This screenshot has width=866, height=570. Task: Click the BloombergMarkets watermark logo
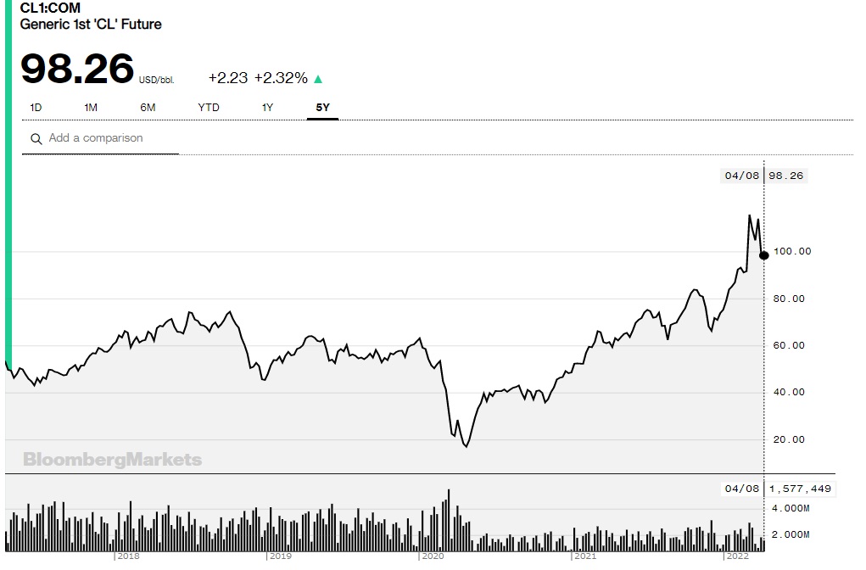(x=113, y=460)
